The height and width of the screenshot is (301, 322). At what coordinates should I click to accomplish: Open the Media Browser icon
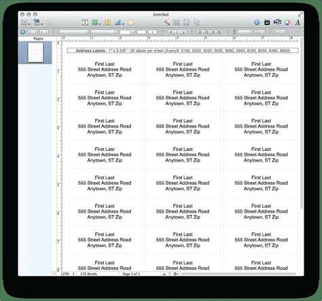click(267, 22)
